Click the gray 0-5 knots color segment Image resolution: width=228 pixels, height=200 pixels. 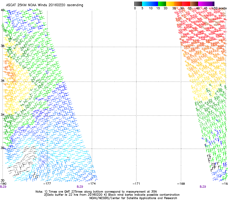click(x=138, y=4)
